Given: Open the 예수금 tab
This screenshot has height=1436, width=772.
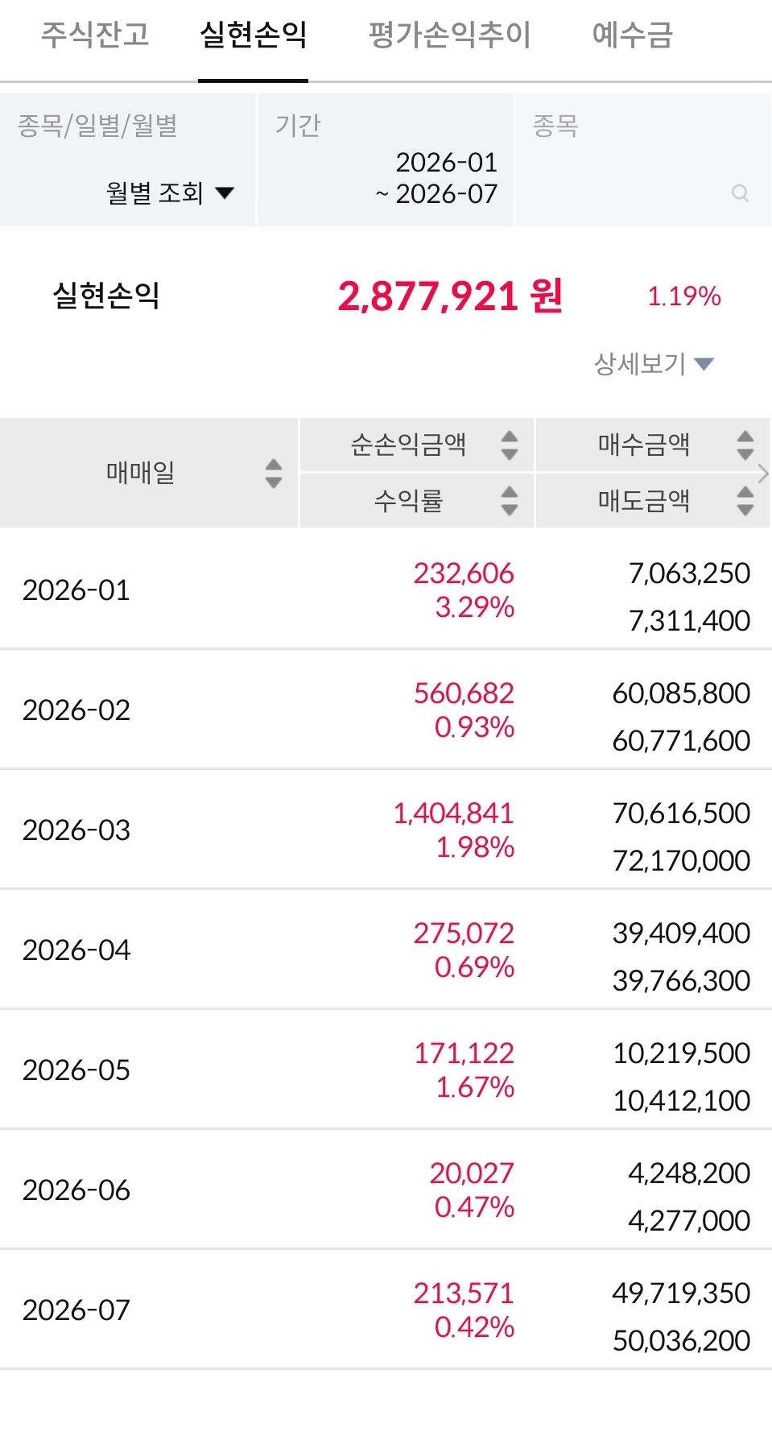Looking at the screenshot, I should pos(632,35).
